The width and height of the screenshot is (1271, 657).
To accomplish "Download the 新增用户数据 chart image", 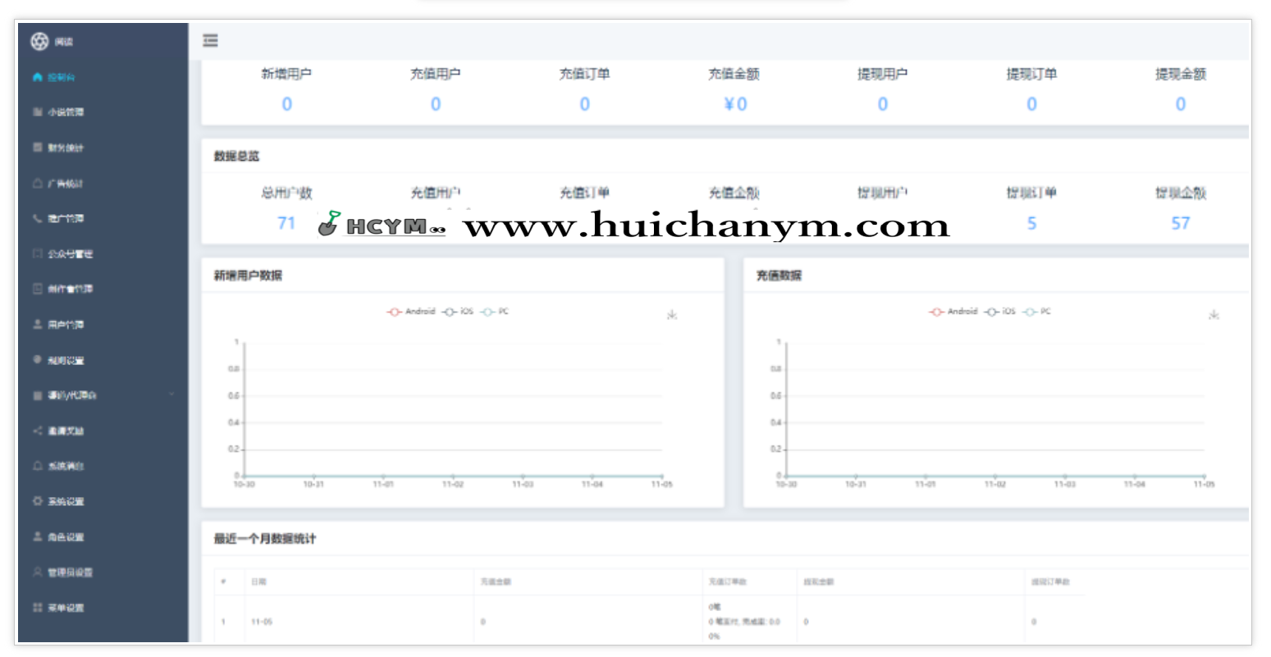I will (672, 315).
